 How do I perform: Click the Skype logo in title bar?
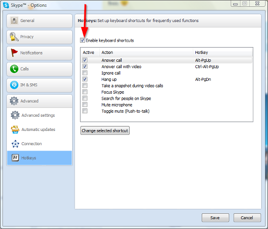pyautogui.click(x=6, y=5)
